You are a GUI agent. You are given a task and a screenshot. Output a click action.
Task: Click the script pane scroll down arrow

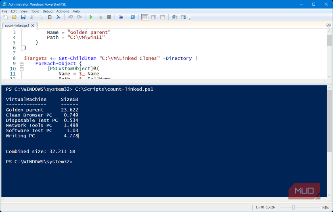click(329, 77)
